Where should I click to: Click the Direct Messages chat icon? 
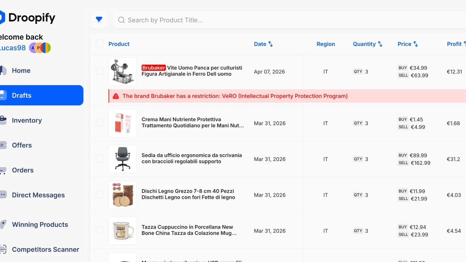click(x=3, y=195)
